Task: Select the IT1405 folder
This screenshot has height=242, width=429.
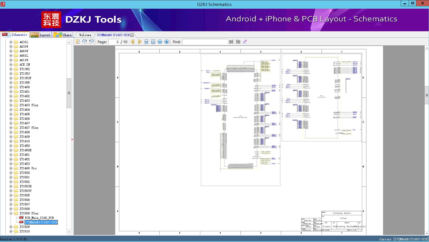Action: click(25, 114)
